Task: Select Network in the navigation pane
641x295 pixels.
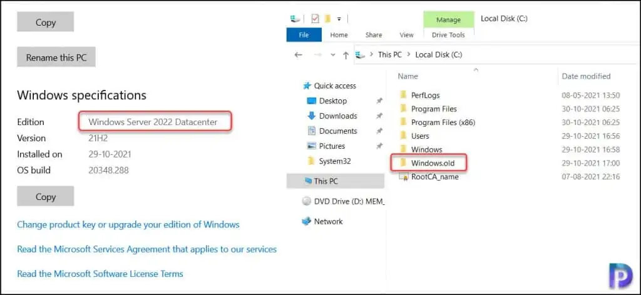Action: [328, 221]
